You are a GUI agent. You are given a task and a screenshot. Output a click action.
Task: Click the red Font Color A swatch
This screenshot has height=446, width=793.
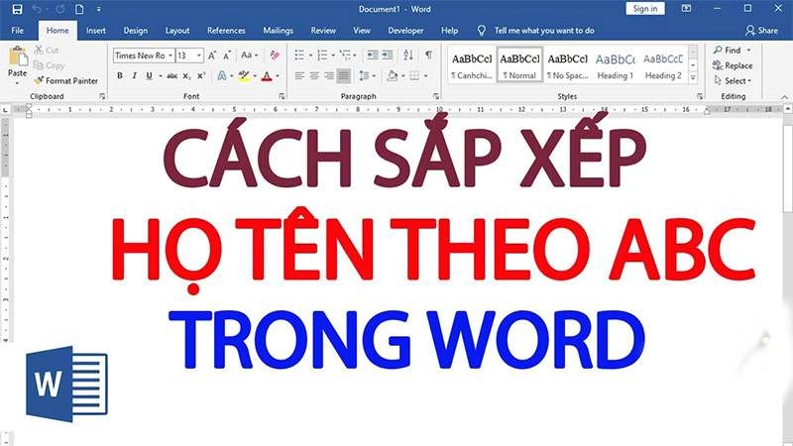266,75
